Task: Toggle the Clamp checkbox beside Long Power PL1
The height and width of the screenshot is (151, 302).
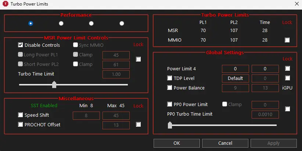Action: 76,55
